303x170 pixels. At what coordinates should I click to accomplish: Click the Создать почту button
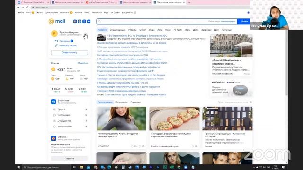pos(70,52)
